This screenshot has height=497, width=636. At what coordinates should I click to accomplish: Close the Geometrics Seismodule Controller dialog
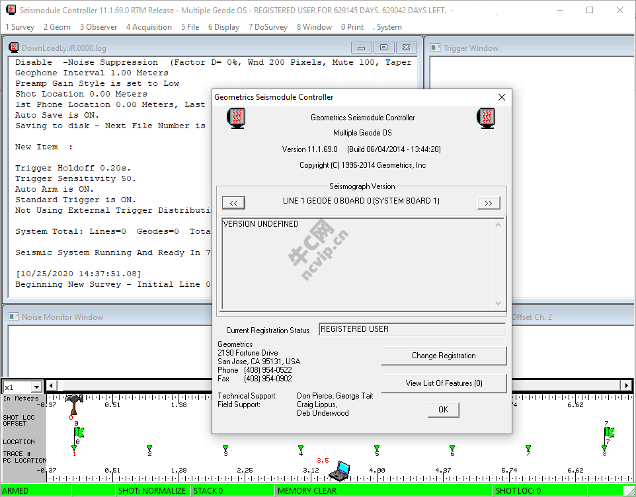(x=502, y=97)
